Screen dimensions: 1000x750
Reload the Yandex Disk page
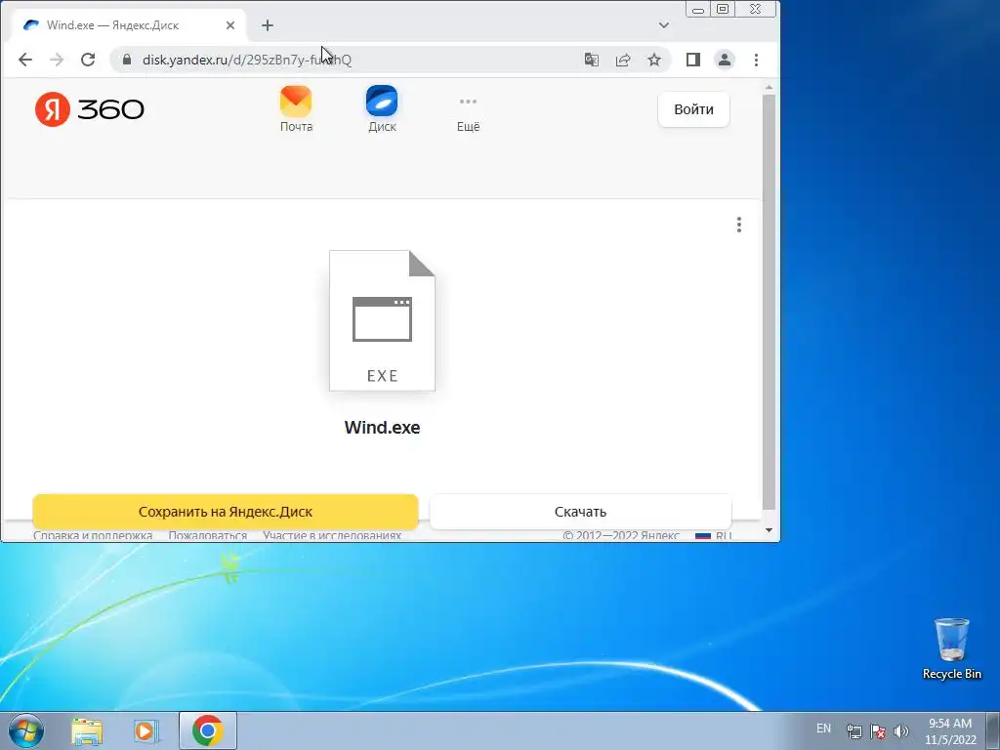pos(88,60)
